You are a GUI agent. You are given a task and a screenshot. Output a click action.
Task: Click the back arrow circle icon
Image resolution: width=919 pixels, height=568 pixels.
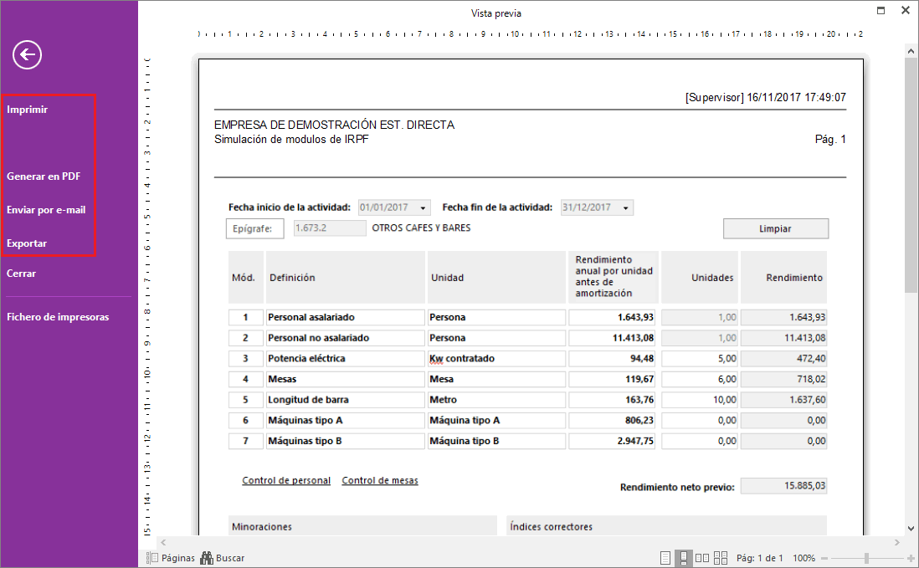pos(28,55)
